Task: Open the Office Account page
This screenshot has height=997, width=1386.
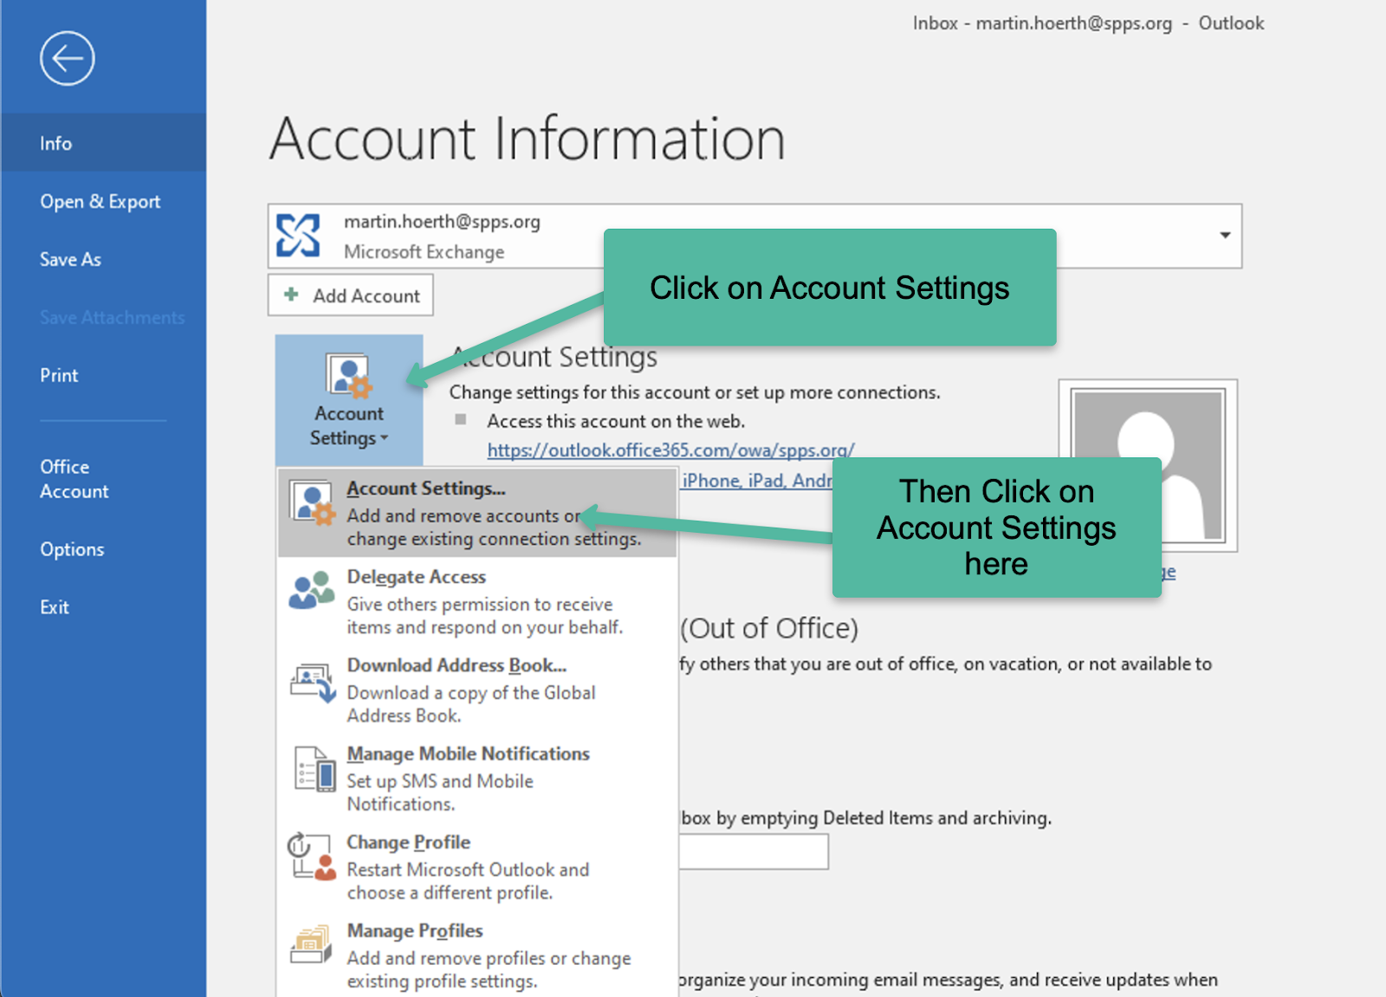Action: coord(103,479)
